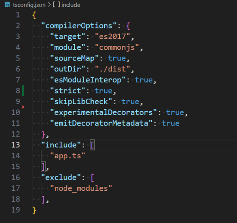Screen dimensions: 237x223
Task: Click the "app.ts" string
Action: [68, 156]
